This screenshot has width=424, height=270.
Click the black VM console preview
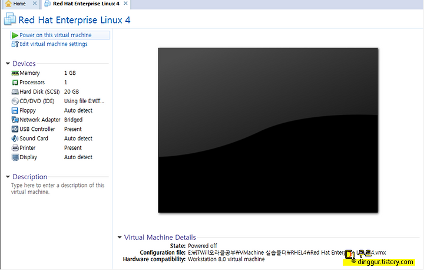pos(268,130)
